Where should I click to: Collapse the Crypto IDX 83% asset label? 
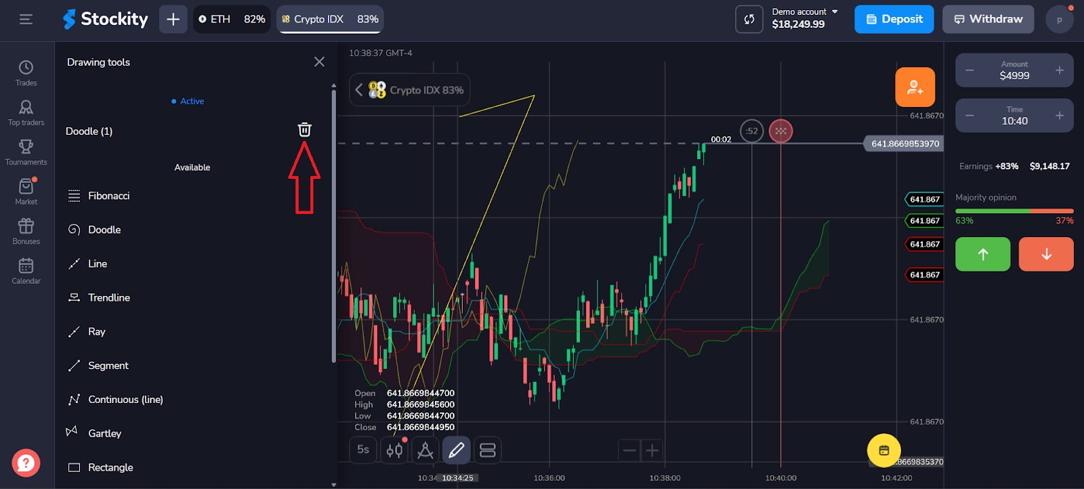(x=359, y=90)
